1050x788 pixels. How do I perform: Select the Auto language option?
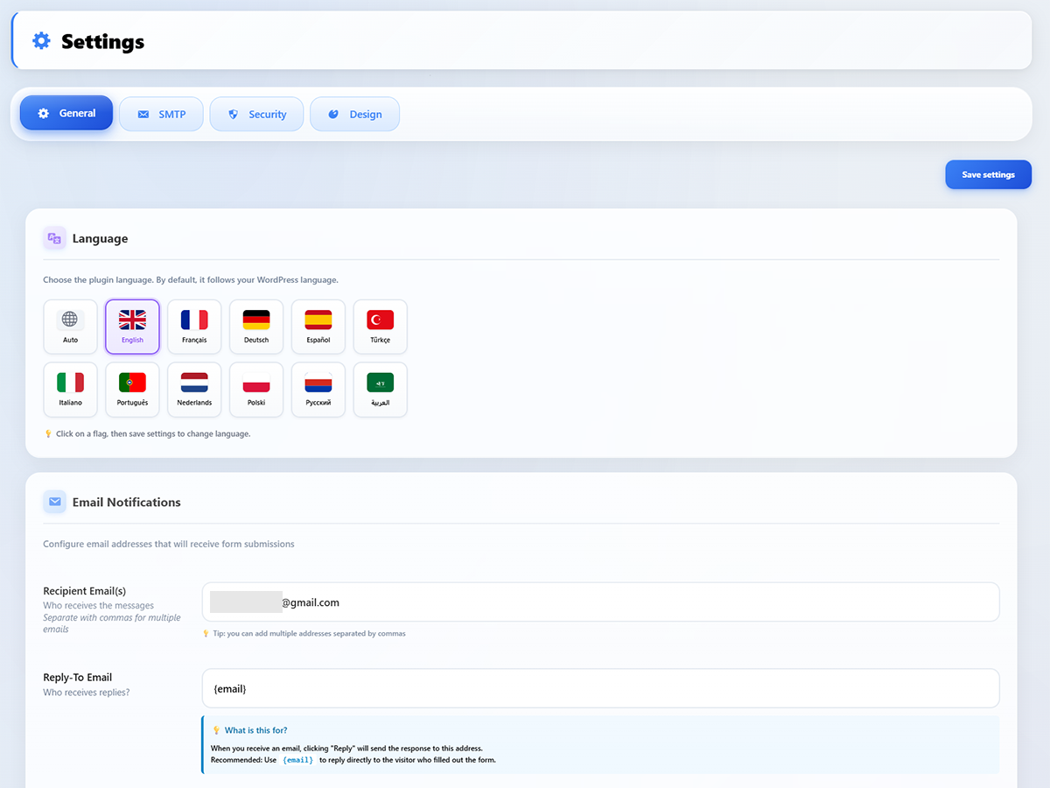click(70, 327)
